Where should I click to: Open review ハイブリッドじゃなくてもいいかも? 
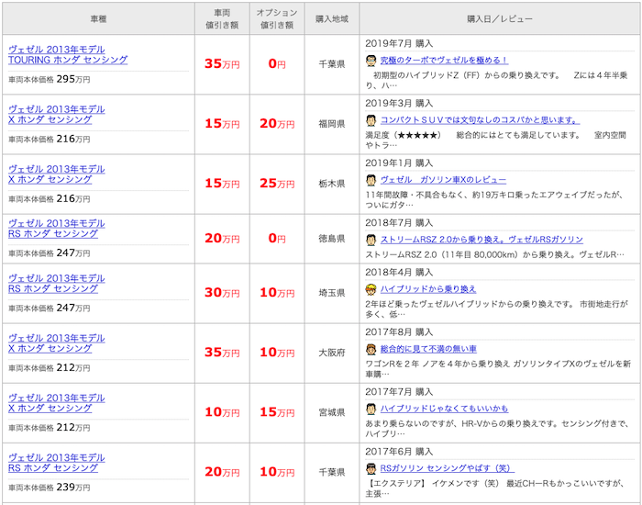[x=444, y=410]
